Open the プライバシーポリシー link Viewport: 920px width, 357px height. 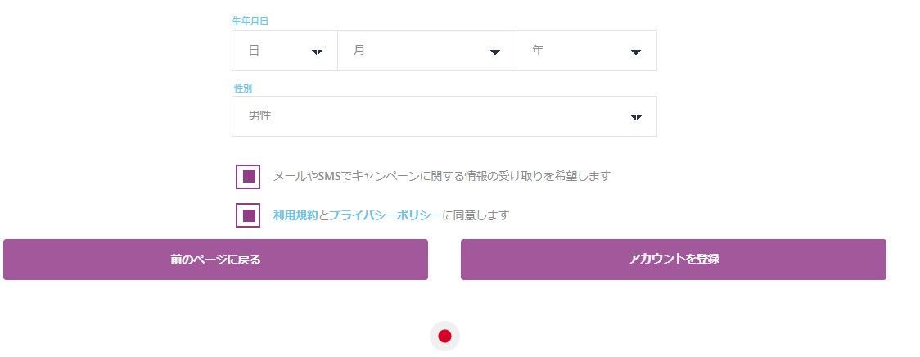(x=386, y=215)
